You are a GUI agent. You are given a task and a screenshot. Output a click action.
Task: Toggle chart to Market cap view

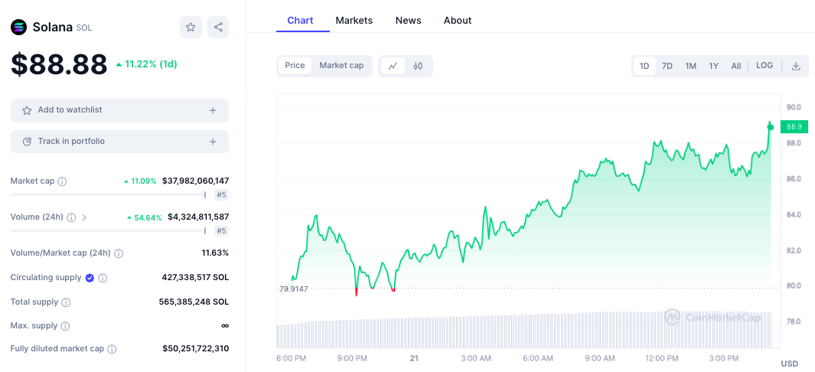click(341, 66)
